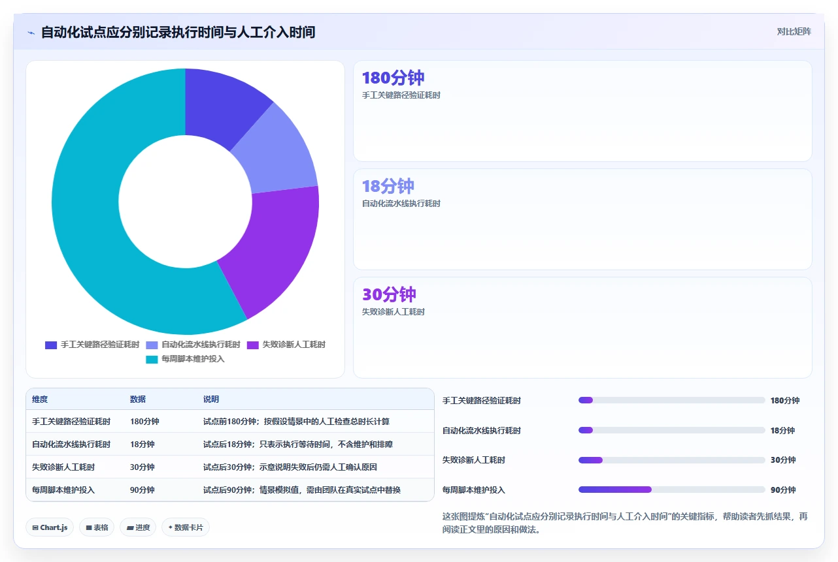
Task: Toggle the 失败诊断人工耗时 legend swatch
Action: 253,345
